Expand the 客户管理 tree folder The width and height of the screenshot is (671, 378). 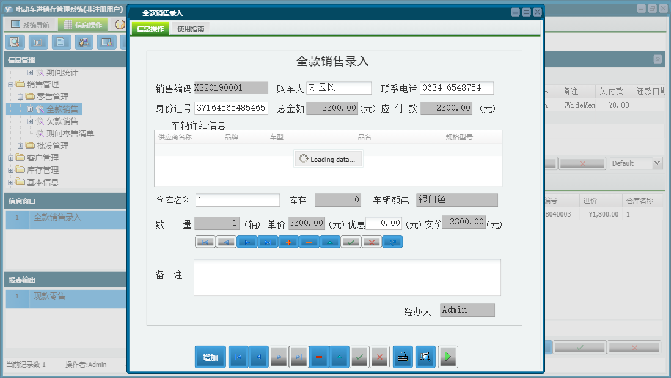(11, 158)
